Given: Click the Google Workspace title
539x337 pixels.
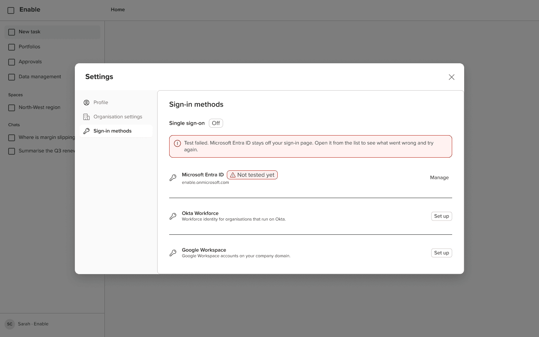Looking at the screenshot, I should (x=204, y=250).
